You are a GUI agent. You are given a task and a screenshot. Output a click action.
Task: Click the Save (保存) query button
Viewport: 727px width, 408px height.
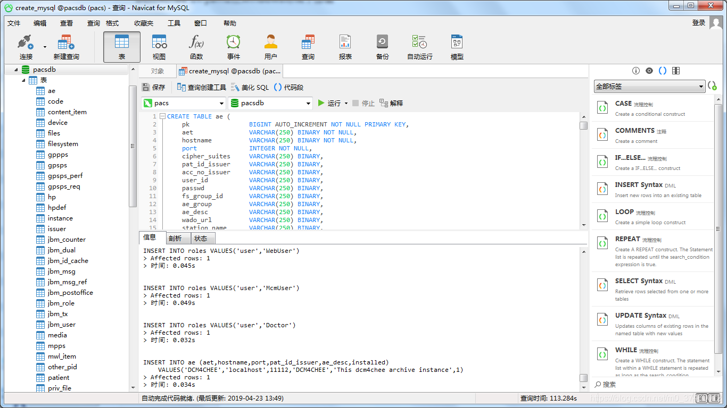(153, 87)
